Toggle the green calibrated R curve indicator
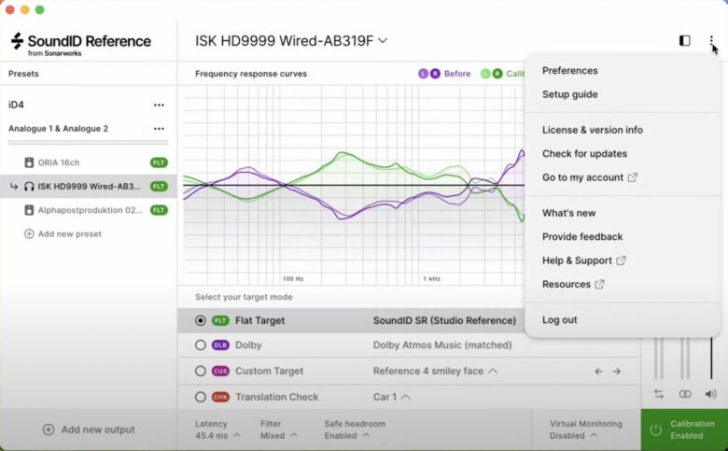728x451 pixels. (497, 74)
